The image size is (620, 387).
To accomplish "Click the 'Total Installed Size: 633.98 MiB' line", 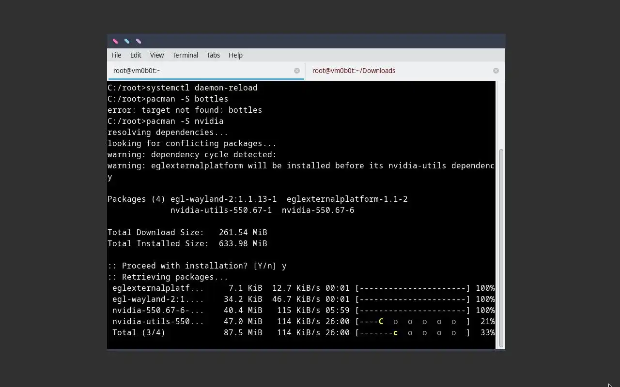I will coord(187,244).
